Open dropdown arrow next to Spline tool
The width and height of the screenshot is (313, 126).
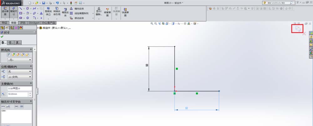click(x=38, y=8)
